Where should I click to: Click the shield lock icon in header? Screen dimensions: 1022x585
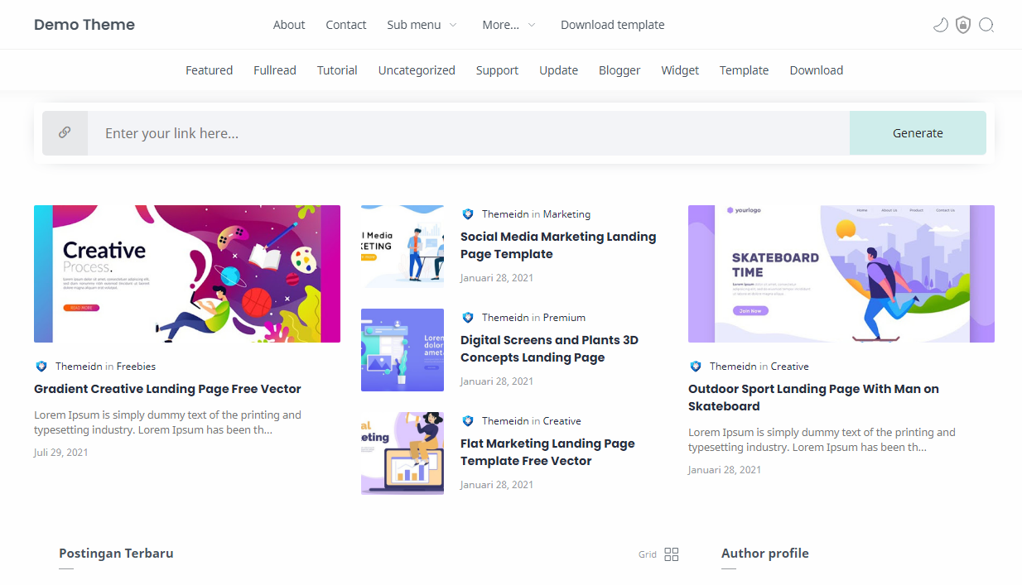(962, 25)
